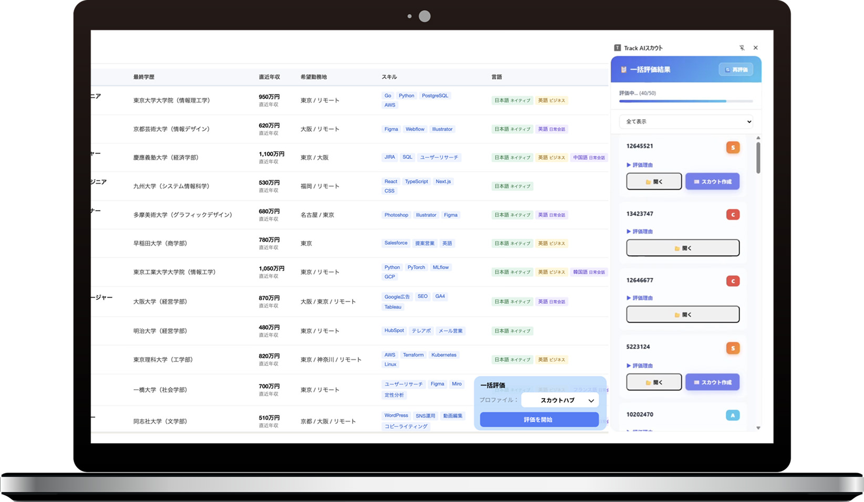Click the unpin icon in panel header

click(x=742, y=48)
